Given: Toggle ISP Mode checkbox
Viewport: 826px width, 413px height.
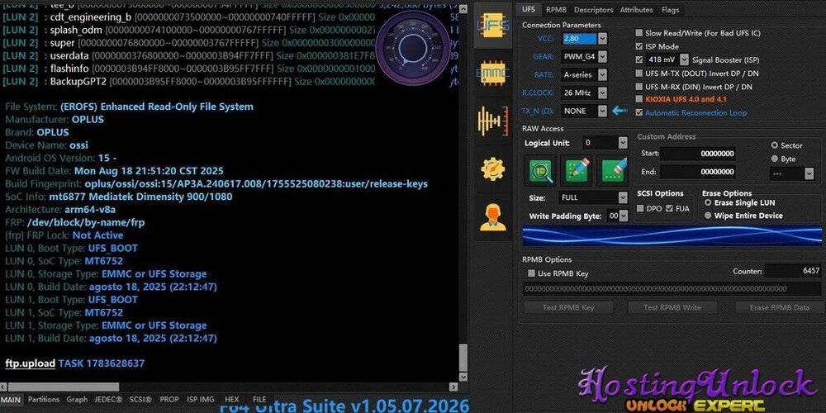Looking at the screenshot, I should point(639,46).
